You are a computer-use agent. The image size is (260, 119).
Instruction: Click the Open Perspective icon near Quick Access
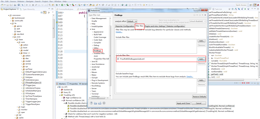pyautogui.click(x=250, y=5)
